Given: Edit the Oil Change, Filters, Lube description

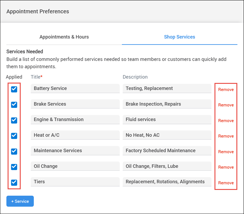Looking at the screenshot, I should [167, 166].
